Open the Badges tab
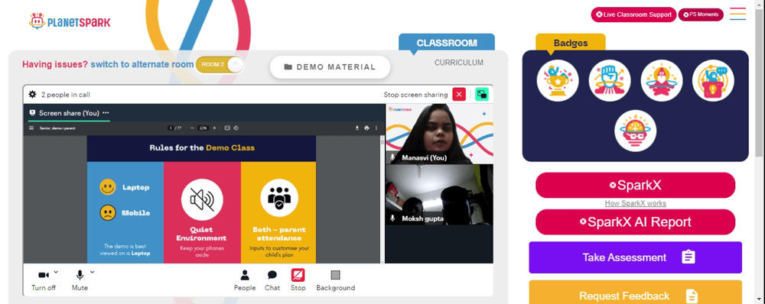 point(571,42)
